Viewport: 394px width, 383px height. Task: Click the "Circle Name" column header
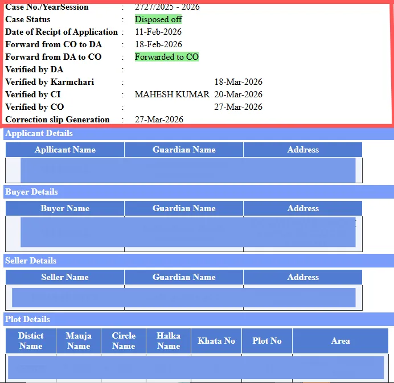tap(124, 341)
